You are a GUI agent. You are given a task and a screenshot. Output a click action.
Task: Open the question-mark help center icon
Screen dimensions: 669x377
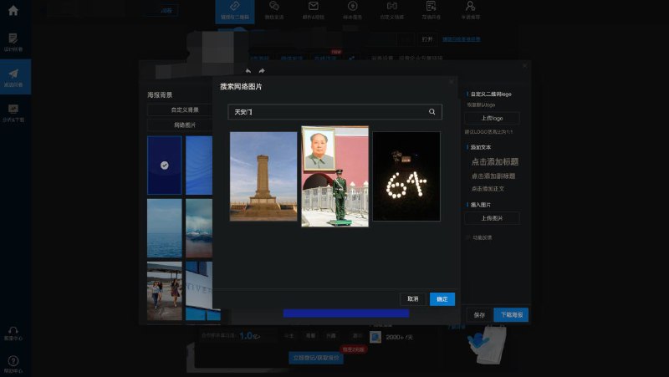click(x=13, y=364)
